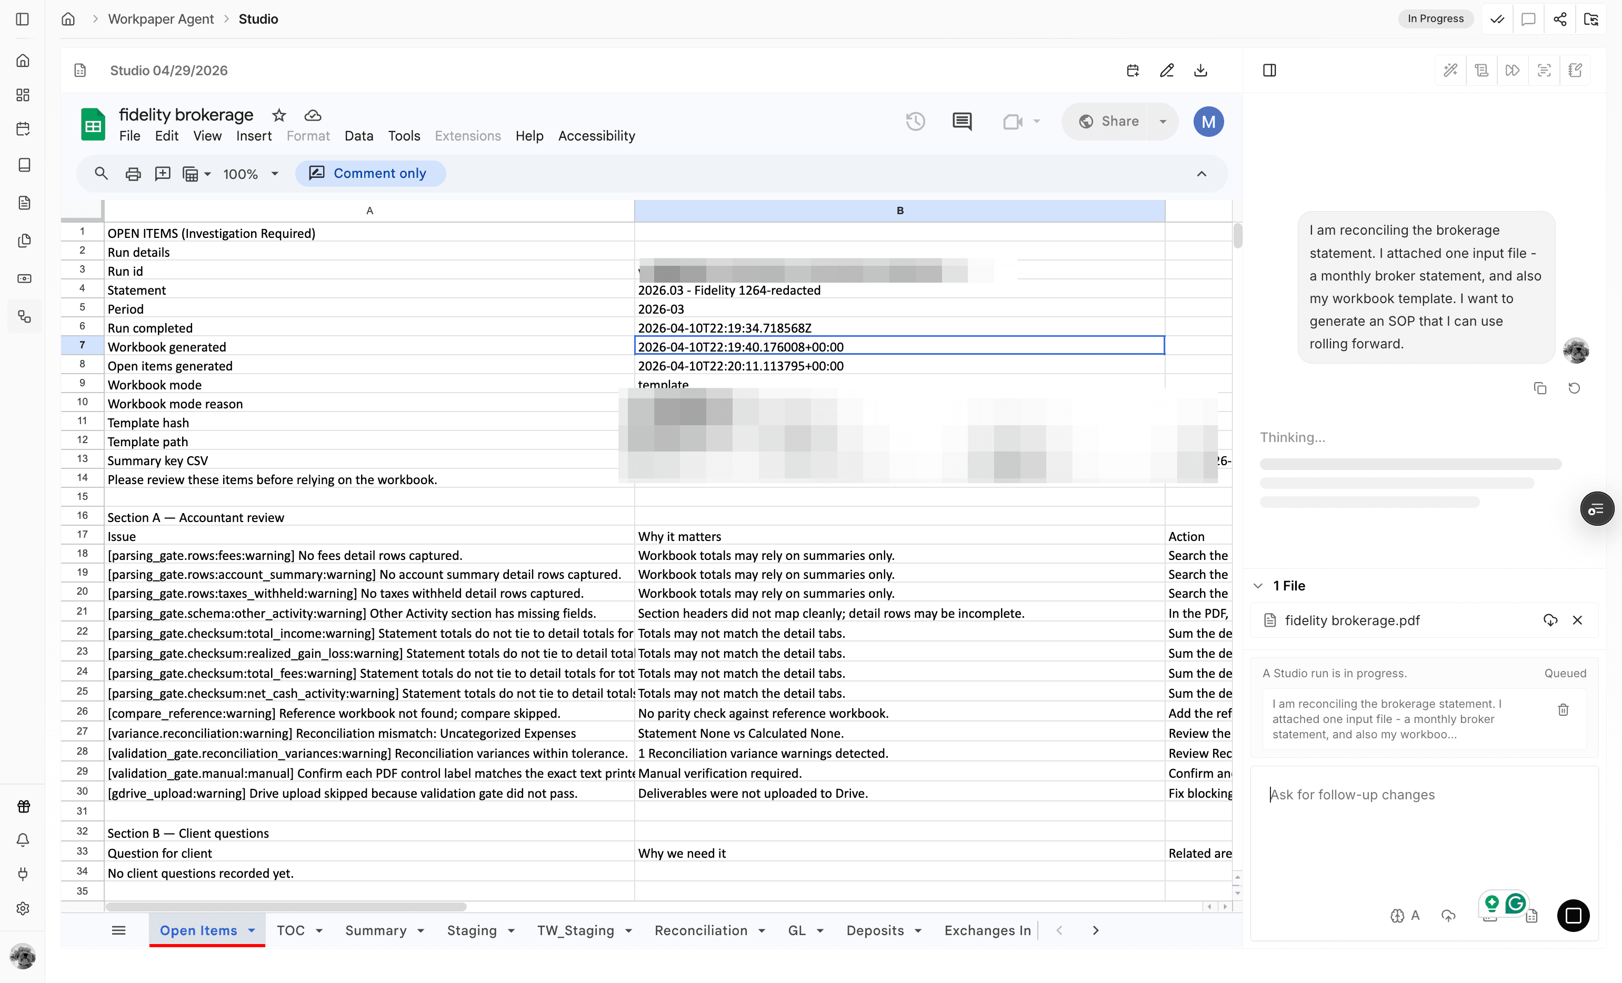The image size is (1622, 983).
Task: Open the Summary tab dropdown arrow
Action: [x=420, y=931]
